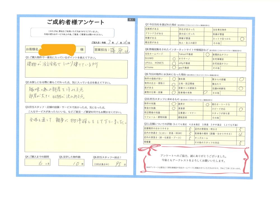
Task: Click the Q1 handwritten answer box
Action: click(76, 69)
